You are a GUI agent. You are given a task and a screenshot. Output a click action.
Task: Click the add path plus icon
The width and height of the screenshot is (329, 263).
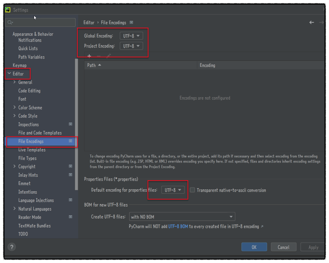point(89,56)
